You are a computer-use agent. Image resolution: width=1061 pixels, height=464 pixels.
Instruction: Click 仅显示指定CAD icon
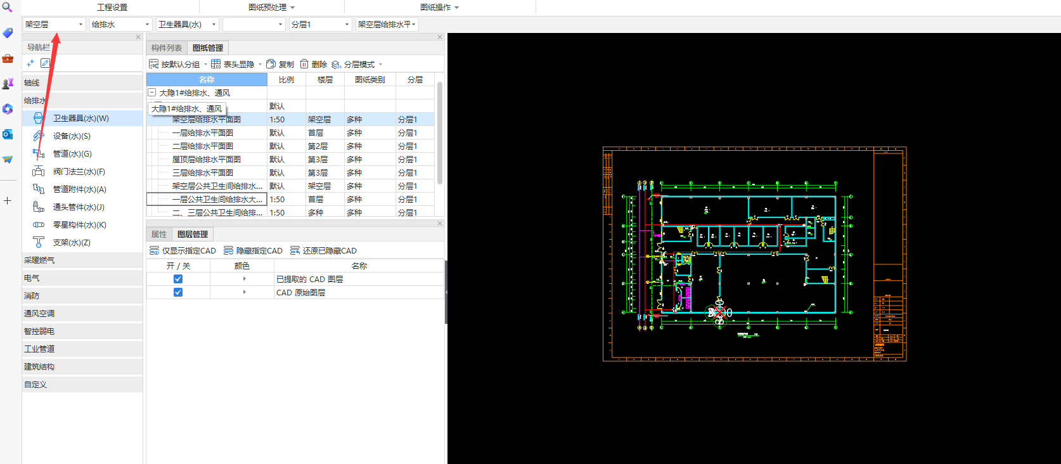coord(154,251)
